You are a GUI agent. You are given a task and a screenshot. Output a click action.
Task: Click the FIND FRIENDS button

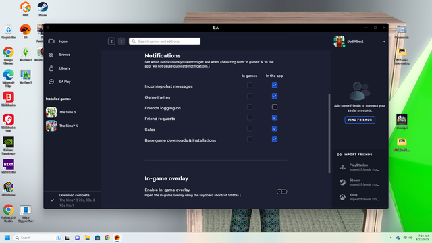(360, 120)
